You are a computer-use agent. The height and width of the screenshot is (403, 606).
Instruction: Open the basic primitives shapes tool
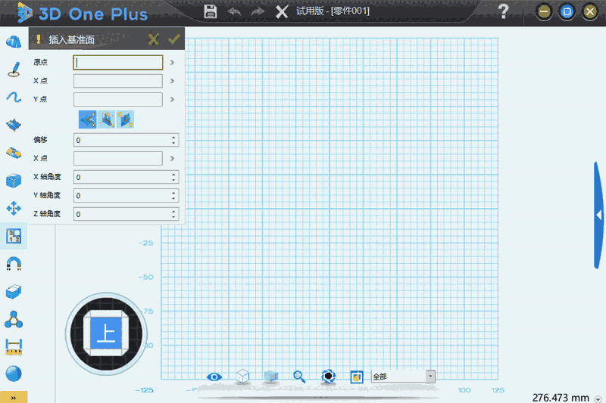click(x=14, y=42)
